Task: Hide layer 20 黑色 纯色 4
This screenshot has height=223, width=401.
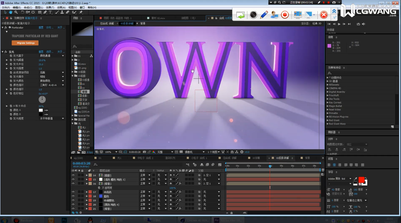Action: (x=73, y=204)
